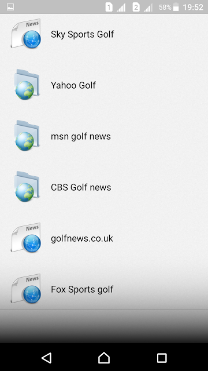This screenshot has height=371, width=208.
Task: Tap the CBS Golf news globe folder icon
Action: click(26, 187)
